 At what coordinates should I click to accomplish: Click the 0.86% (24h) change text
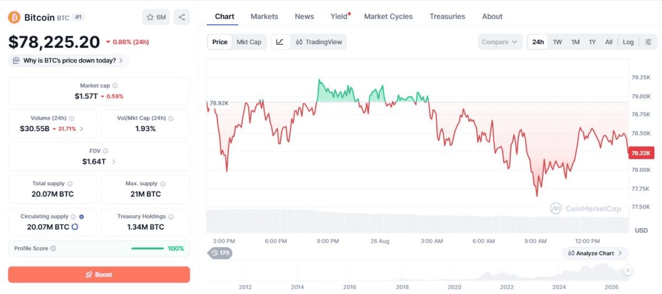pyautogui.click(x=127, y=42)
